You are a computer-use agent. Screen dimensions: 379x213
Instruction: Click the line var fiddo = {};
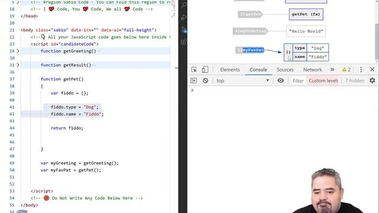click(70, 93)
